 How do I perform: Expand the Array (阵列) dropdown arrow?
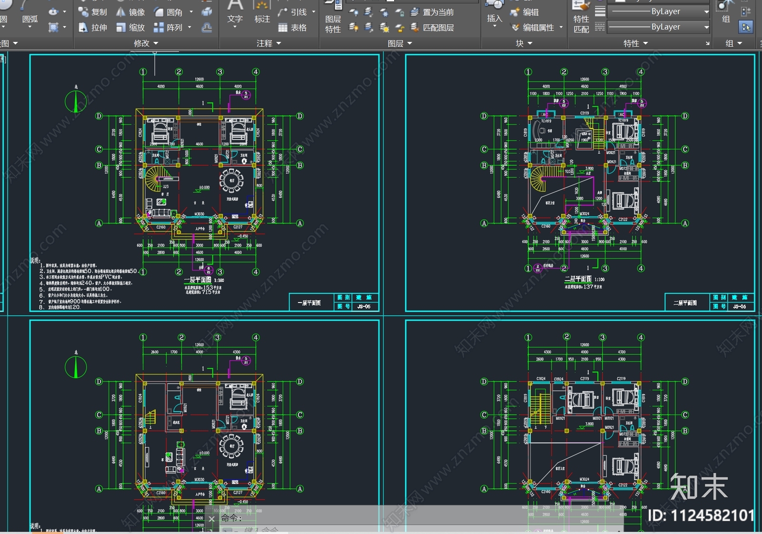[x=190, y=28]
